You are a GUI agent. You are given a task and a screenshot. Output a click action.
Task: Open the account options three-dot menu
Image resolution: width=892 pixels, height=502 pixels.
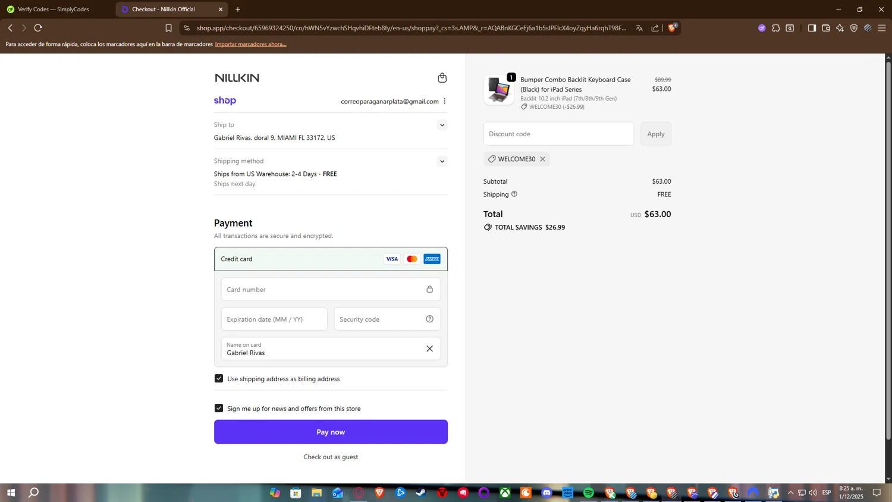click(445, 101)
